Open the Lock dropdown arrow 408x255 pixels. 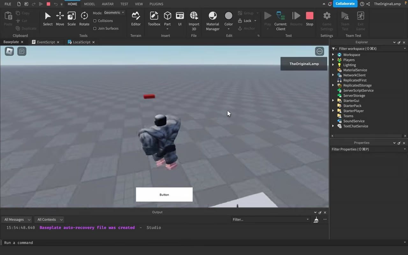(255, 21)
